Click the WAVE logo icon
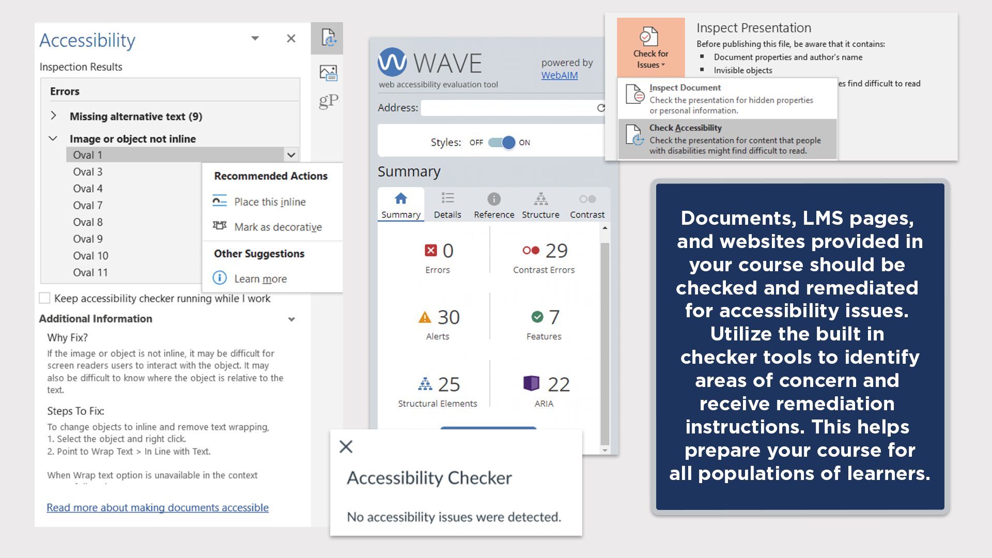This screenshot has height=558, width=992. coord(392,63)
